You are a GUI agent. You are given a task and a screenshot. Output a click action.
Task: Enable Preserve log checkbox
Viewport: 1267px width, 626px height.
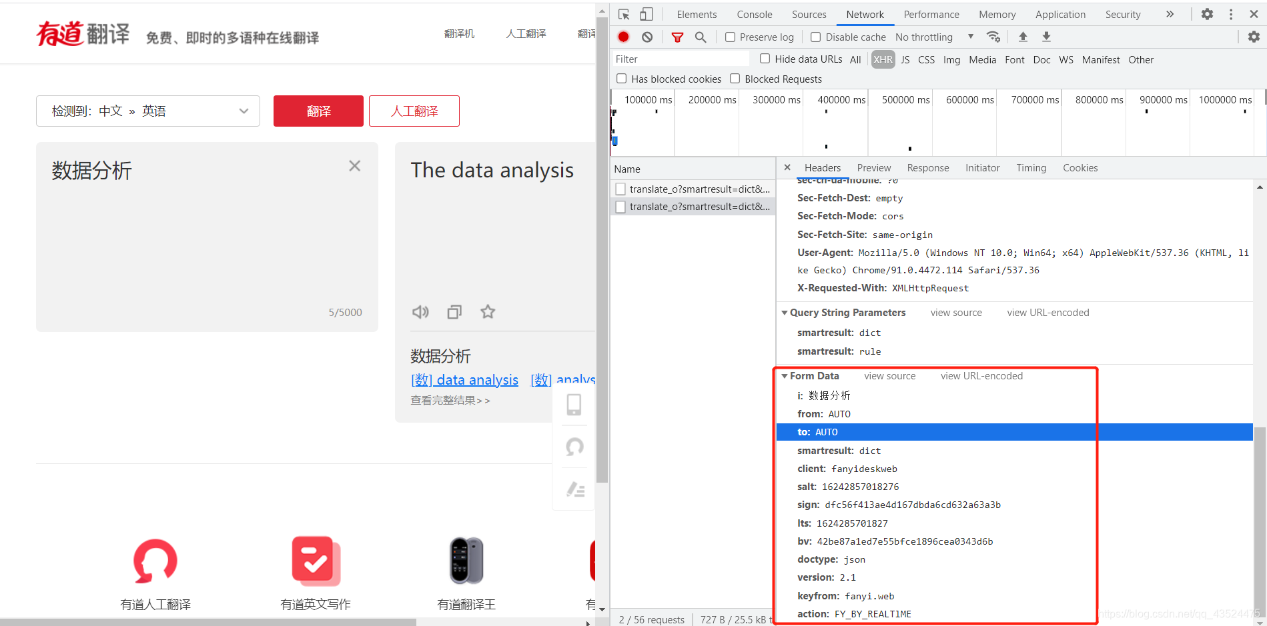[731, 37]
